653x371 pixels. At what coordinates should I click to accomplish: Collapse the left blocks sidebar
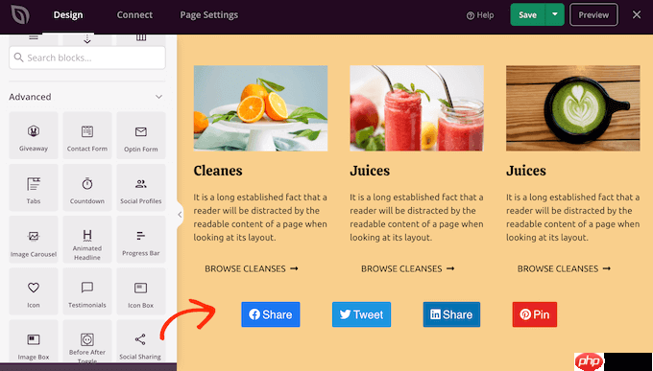(180, 215)
